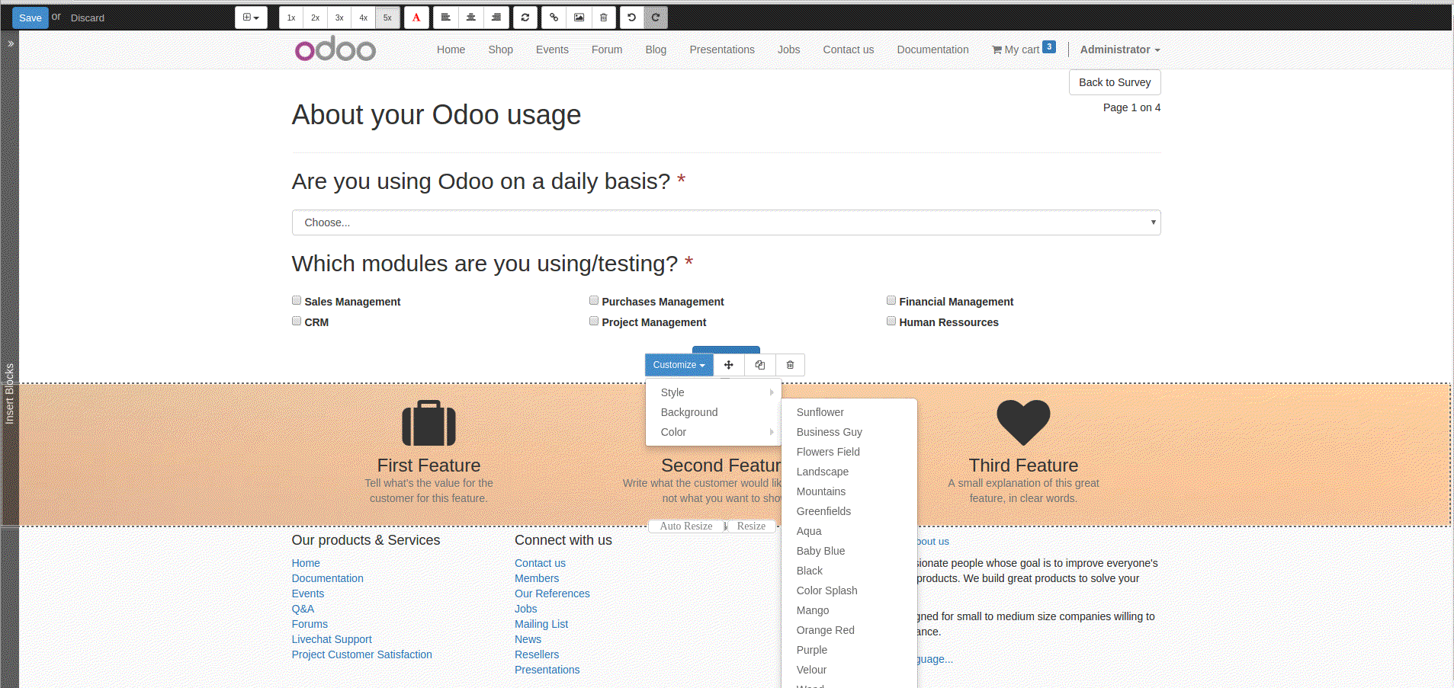Align content to the right
This screenshot has width=1454, height=688.
tap(496, 18)
